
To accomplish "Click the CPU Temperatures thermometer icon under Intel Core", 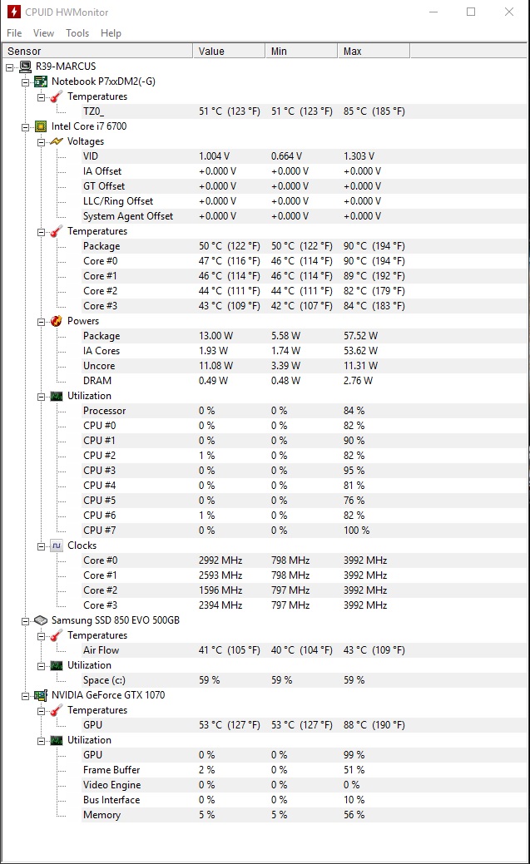I will pyautogui.click(x=57, y=231).
